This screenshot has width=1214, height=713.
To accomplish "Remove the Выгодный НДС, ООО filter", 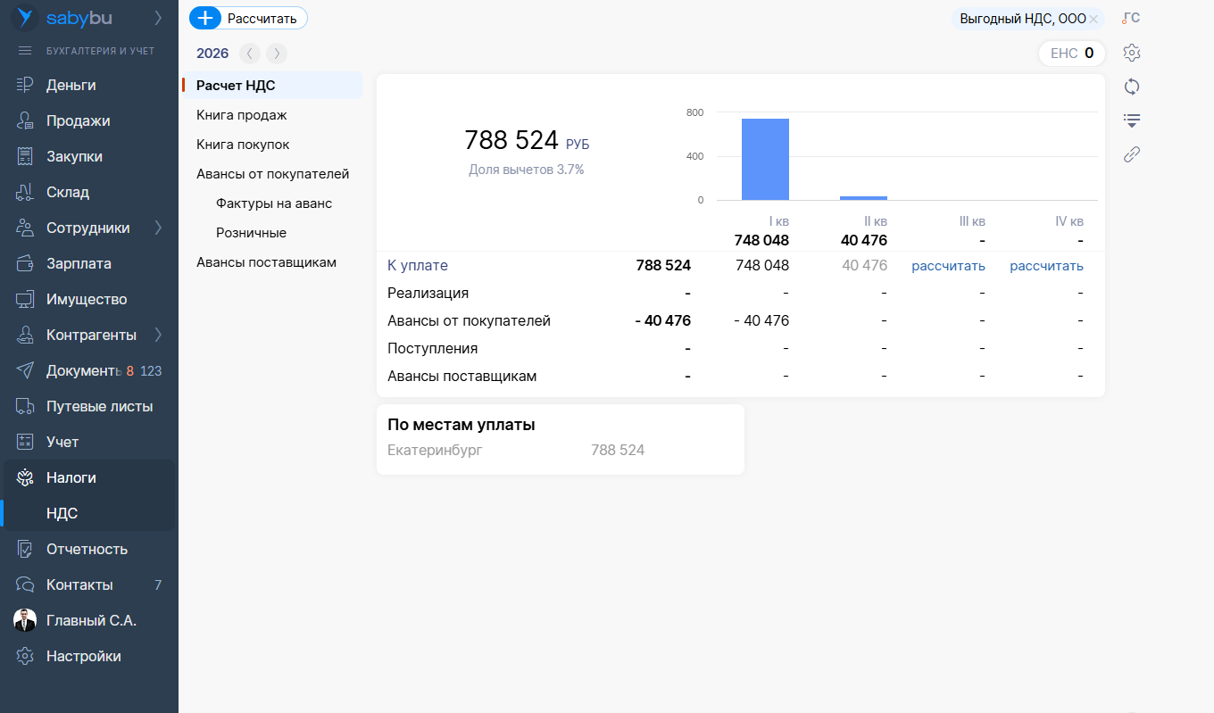I will (x=1093, y=19).
